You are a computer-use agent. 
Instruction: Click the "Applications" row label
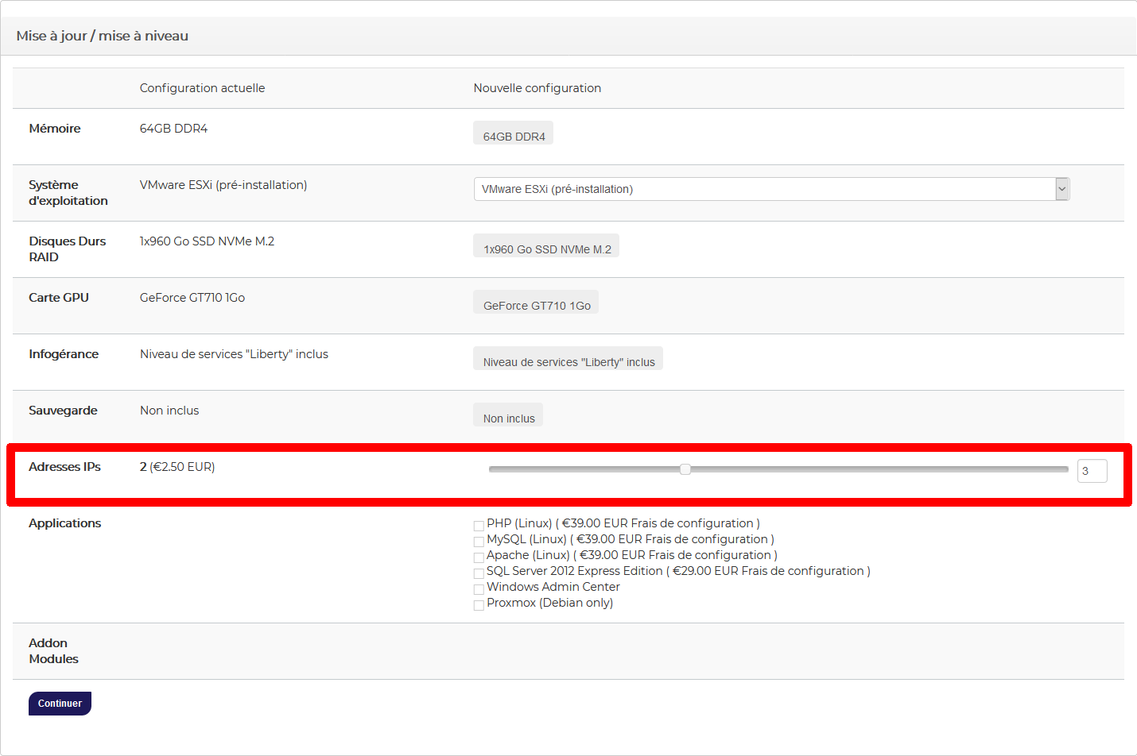(x=65, y=523)
